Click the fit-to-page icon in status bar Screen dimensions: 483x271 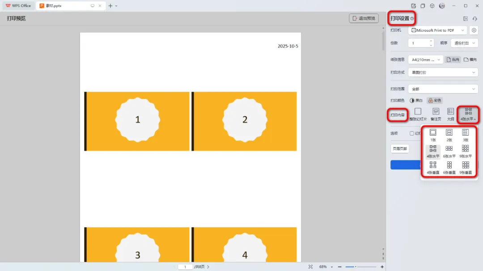point(310,267)
